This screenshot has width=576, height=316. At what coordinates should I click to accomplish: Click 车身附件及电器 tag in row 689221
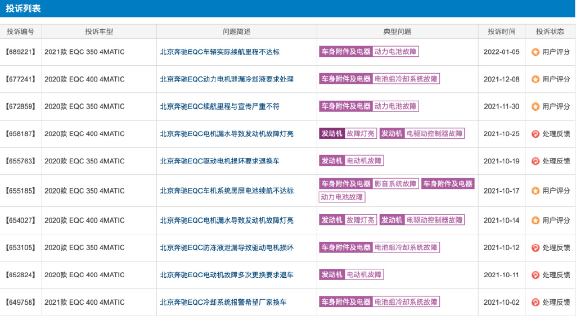(346, 52)
